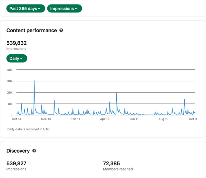This screenshot has width=206, height=178.
Task: Click the Discovery help icon
Action: click(x=34, y=151)
